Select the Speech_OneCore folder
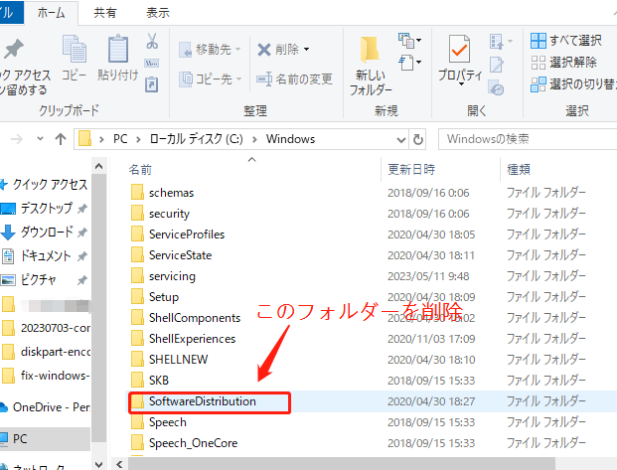This screenshot has height=470, width=617. [193, 443]
